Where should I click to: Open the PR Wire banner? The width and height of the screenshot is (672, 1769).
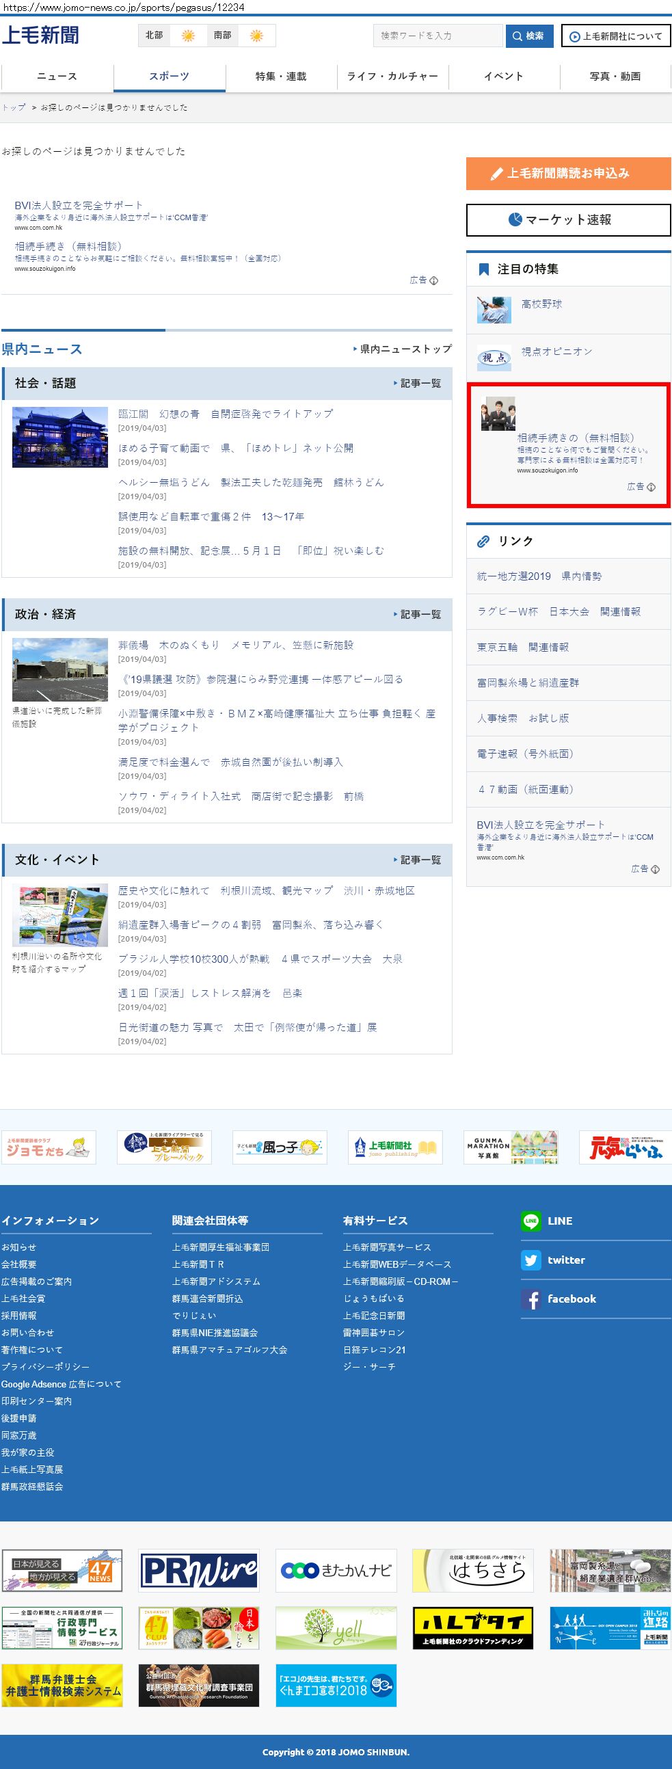pos(199,1571)
